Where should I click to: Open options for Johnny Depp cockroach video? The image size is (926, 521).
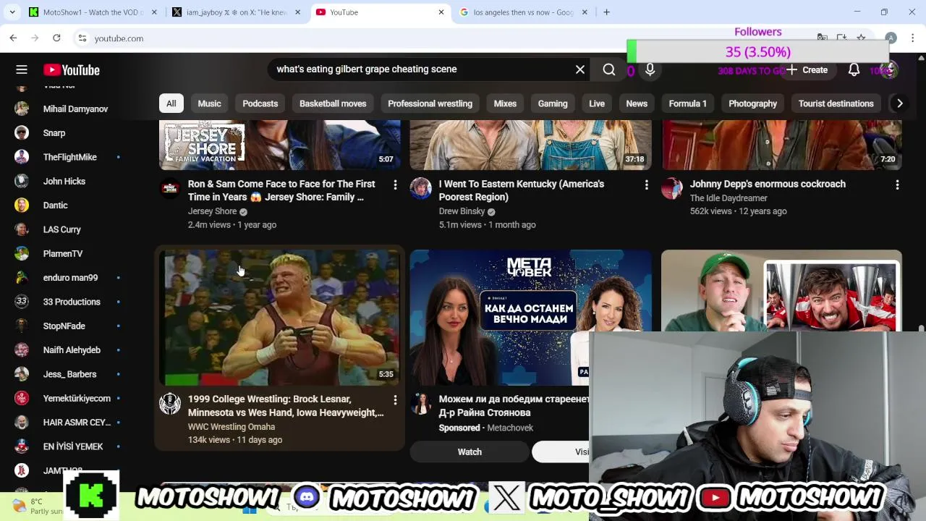coord(897,185)
